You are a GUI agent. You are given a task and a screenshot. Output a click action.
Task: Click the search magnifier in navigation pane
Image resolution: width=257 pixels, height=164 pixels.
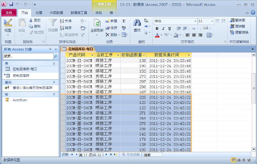coord(56,56)
